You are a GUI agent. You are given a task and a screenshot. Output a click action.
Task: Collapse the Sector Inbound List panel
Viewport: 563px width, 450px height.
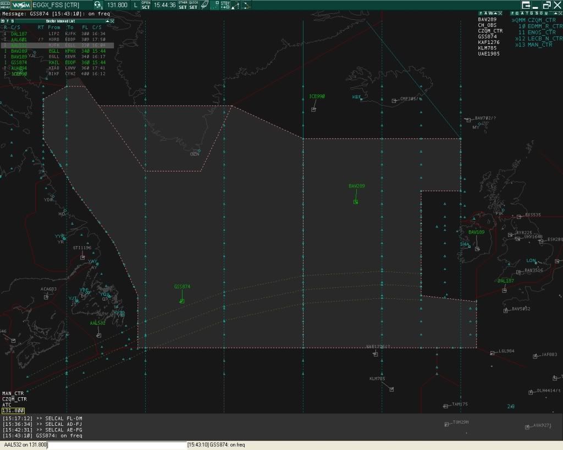tap(108, 21)
